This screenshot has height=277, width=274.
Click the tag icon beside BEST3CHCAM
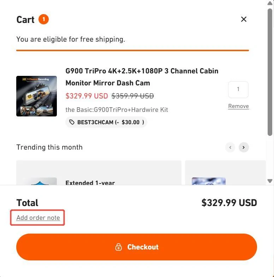tap(72, 122)
